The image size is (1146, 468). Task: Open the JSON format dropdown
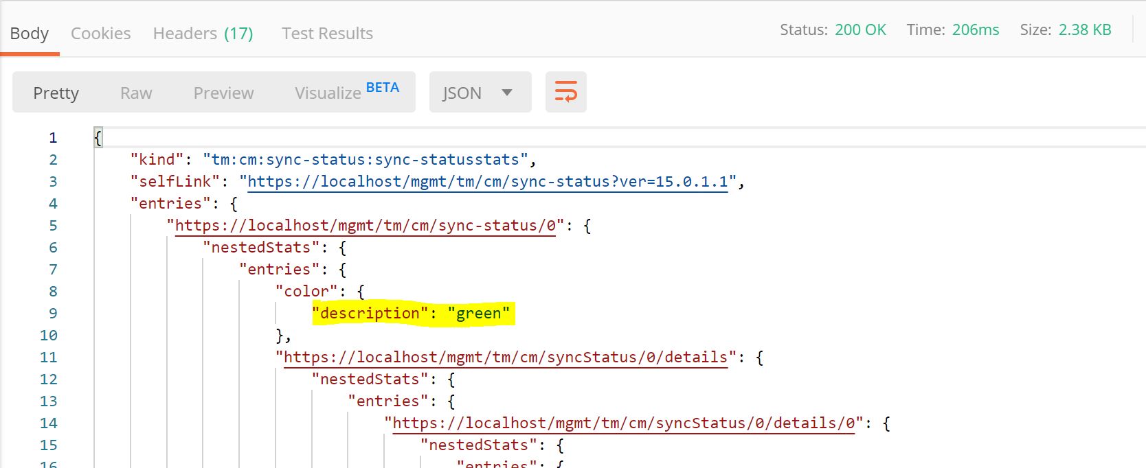click(480, 92)
